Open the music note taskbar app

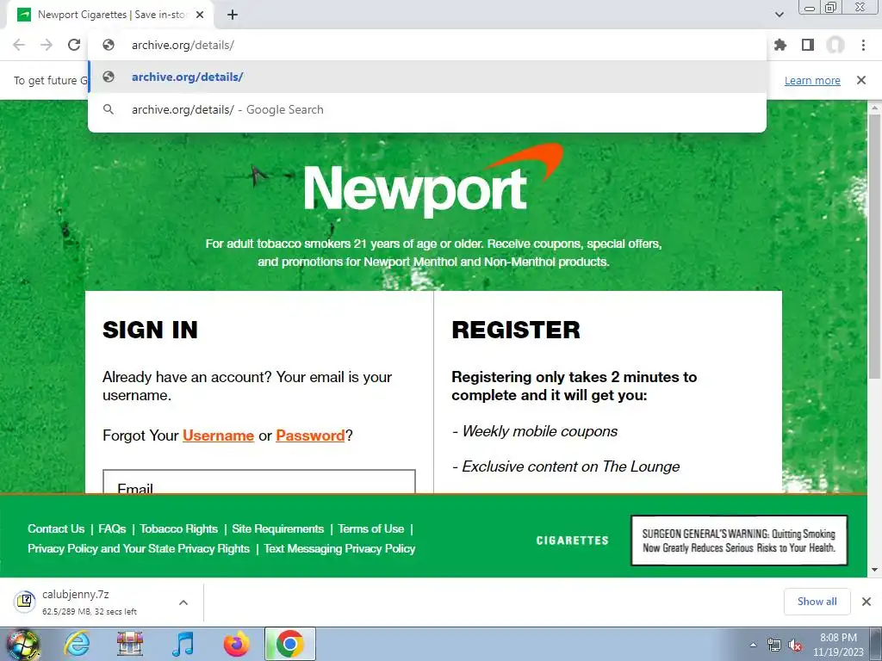tap(183, 644)
